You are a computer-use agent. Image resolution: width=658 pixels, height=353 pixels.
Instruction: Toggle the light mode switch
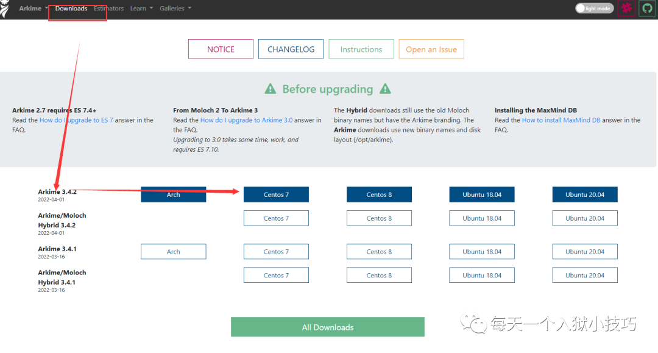pos(594,9)
